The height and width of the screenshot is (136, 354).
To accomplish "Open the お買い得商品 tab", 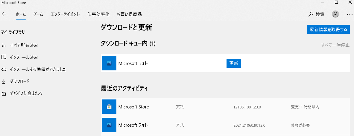I will click(x=129, y=14).
